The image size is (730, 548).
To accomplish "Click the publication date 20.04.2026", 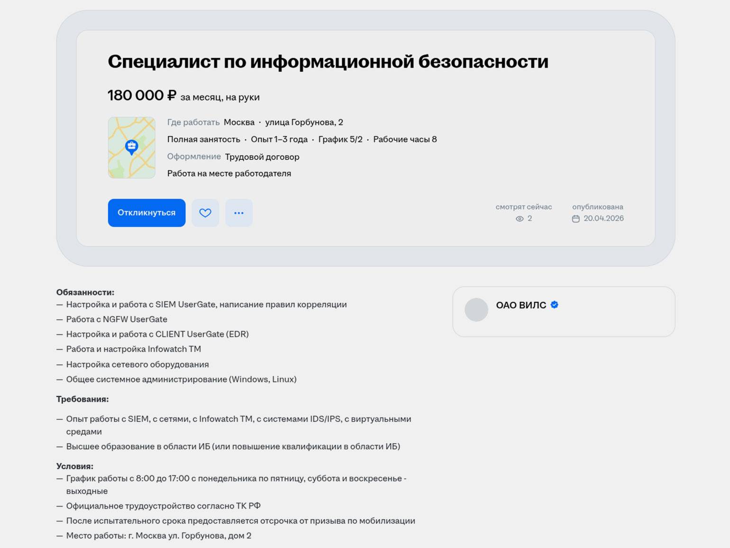I will [603, 218].
